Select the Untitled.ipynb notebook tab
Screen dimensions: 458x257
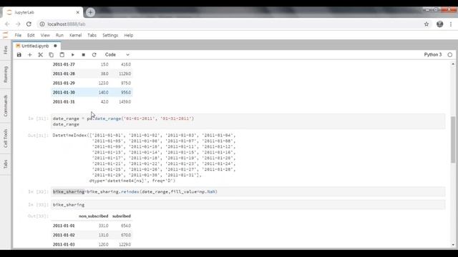(x=35, y=46)
